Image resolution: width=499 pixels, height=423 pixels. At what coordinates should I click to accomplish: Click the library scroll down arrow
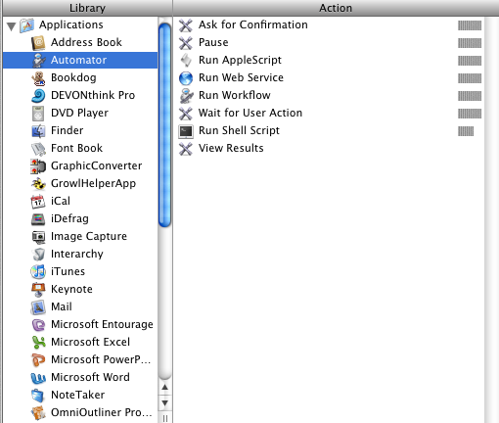pyautogui.click(x=165, y=402)
